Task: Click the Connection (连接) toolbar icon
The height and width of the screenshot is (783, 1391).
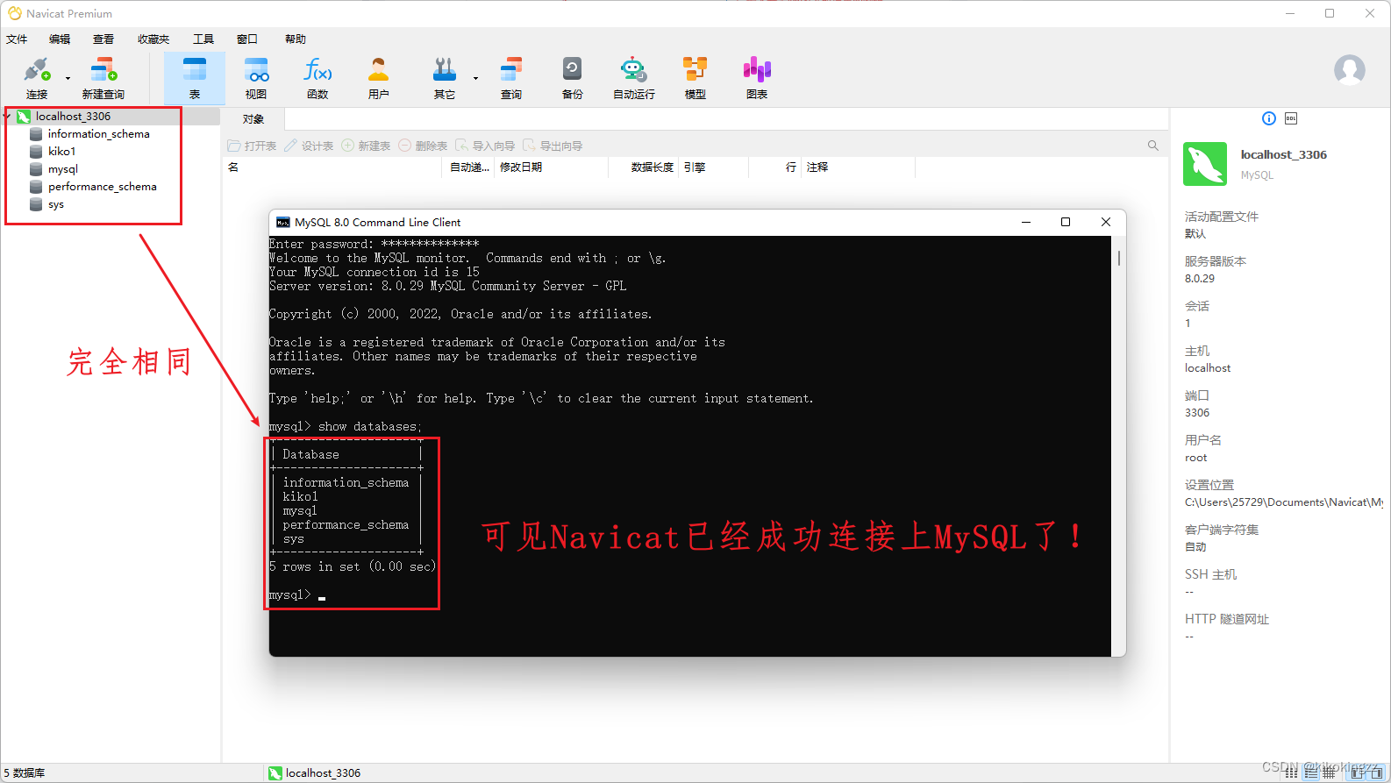Action: 37,77
